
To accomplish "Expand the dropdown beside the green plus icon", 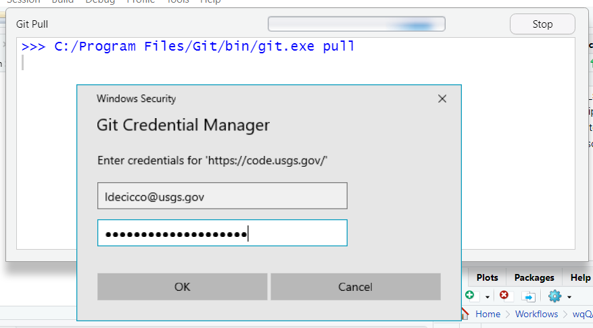I will coord(487,297).
